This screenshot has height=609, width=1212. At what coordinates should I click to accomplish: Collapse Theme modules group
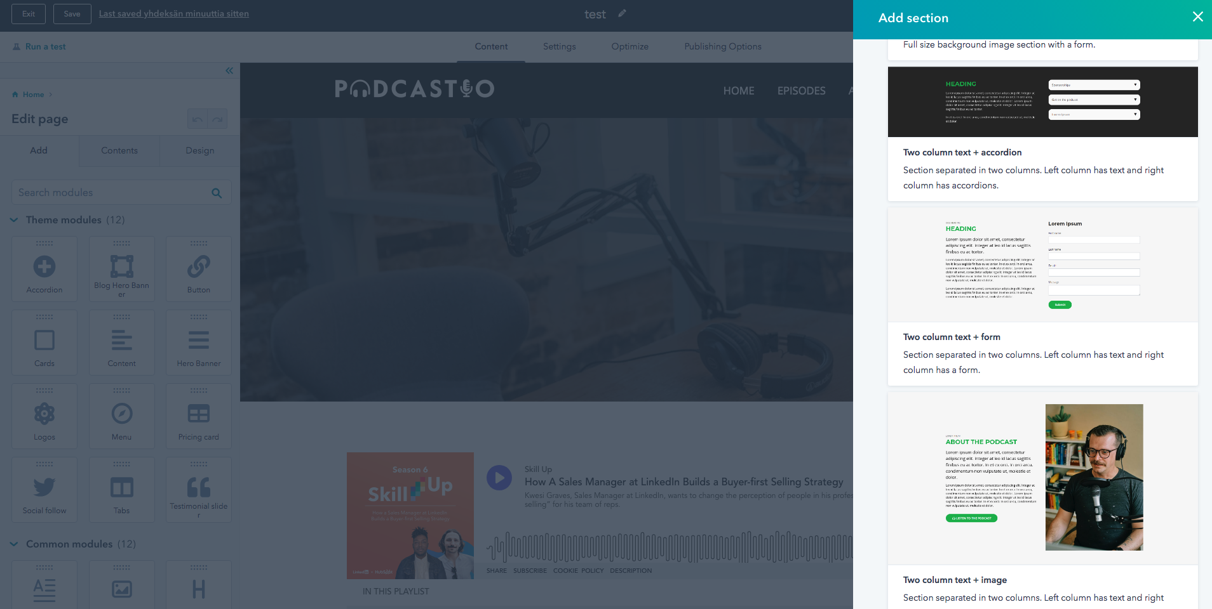(14, 219)
